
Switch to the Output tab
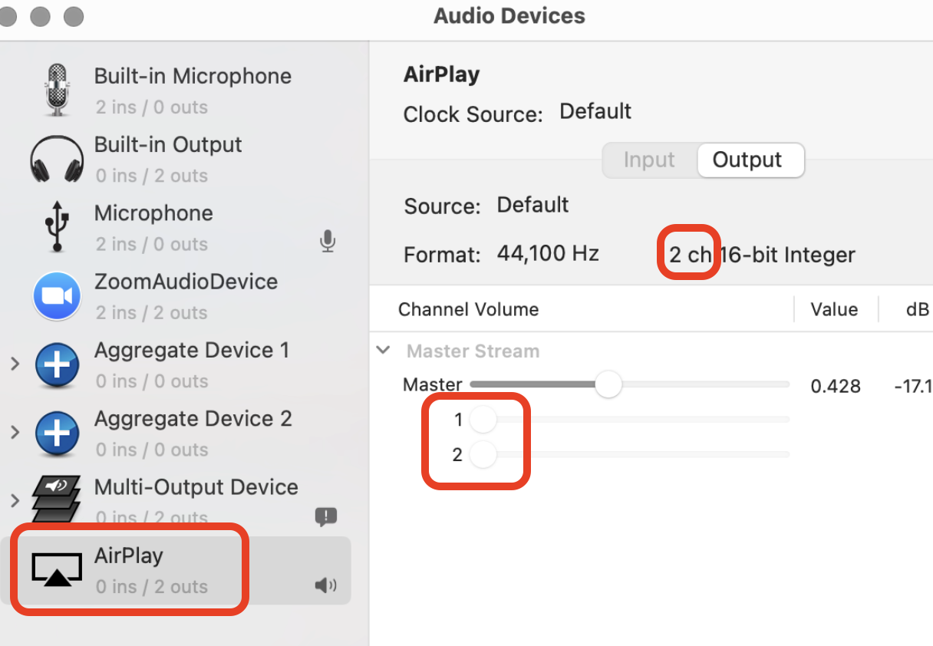tap(747, 160)
